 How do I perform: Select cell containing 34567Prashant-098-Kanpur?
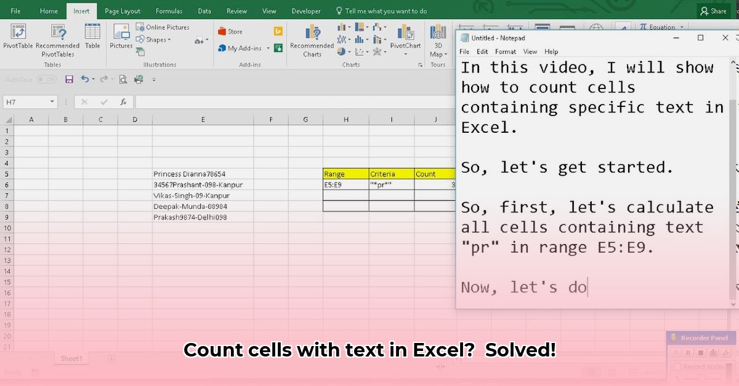point(203,184)
